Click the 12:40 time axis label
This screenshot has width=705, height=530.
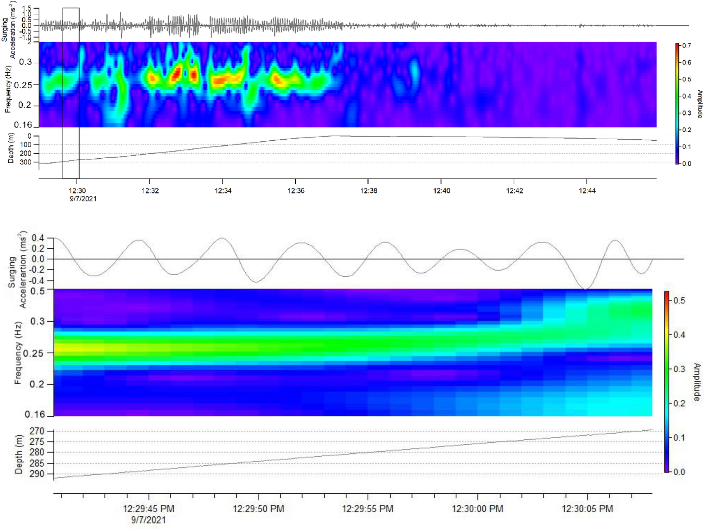(442, 191)
